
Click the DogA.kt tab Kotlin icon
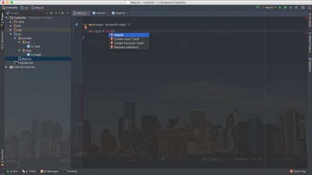[113, 13]
